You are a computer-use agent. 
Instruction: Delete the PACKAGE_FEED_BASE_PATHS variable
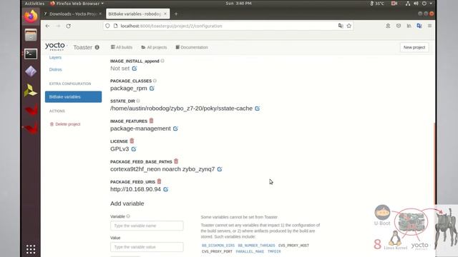tap(176, 161)
